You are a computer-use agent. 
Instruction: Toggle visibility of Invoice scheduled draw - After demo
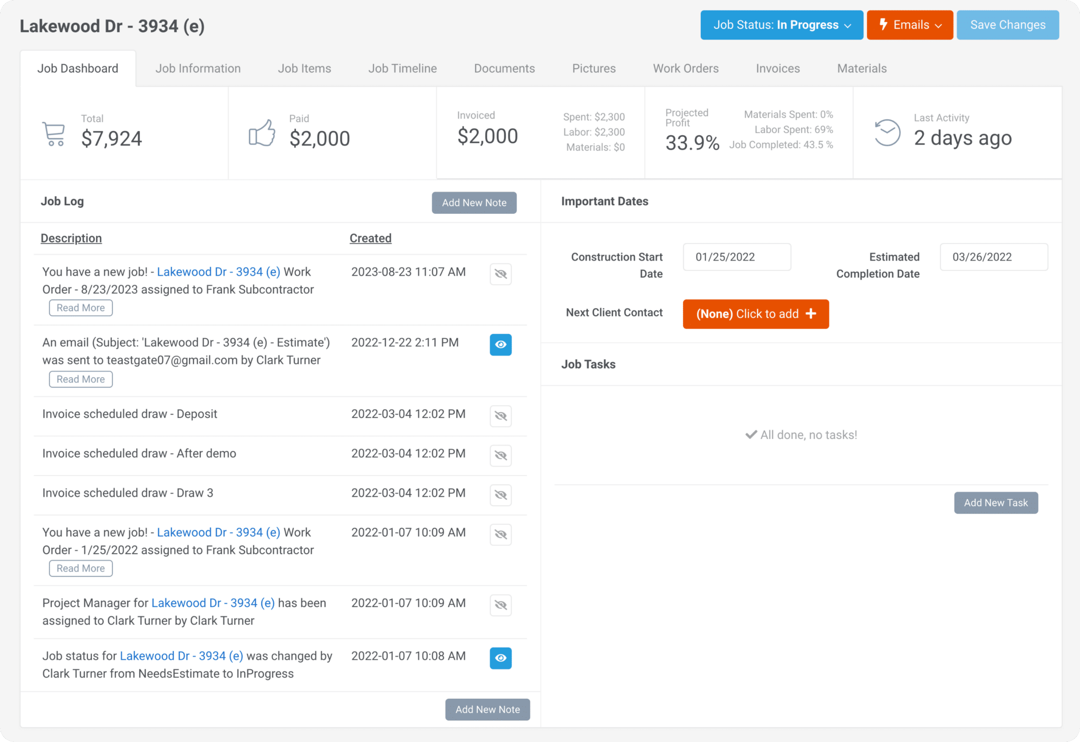click(500, 455)
